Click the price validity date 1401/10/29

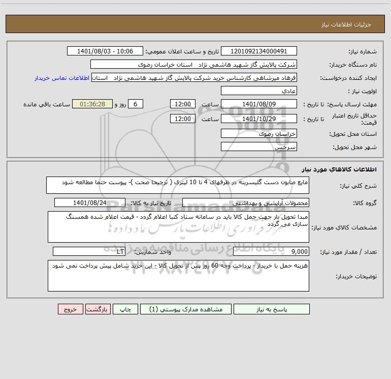click(x=259, y=119)
